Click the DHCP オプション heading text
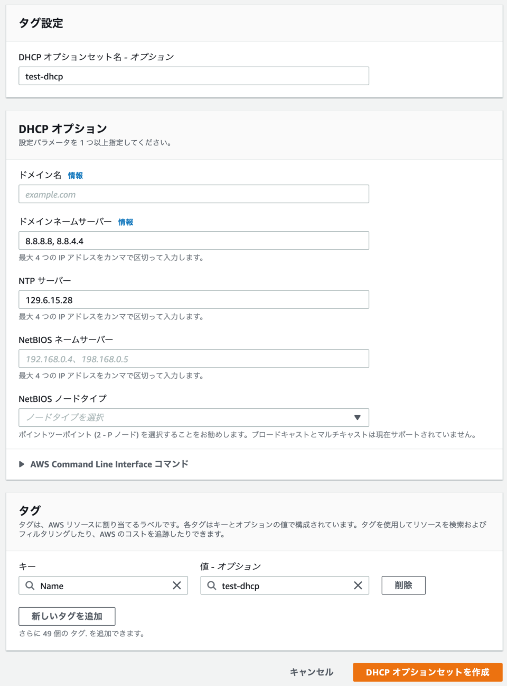507x686 pixels. point(63,129)
